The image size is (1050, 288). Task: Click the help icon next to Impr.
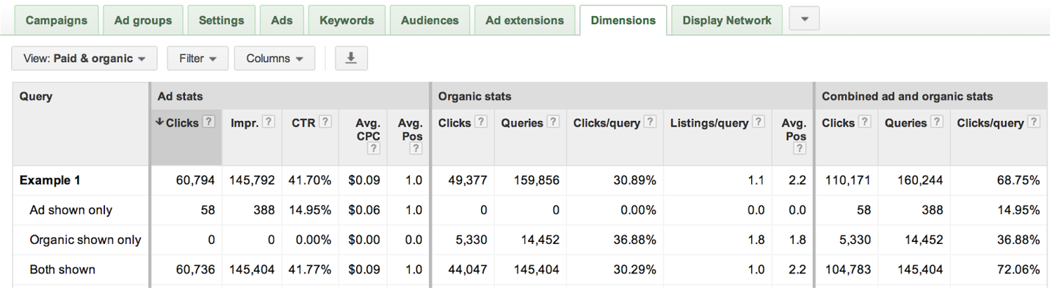[x=269, y=122]
